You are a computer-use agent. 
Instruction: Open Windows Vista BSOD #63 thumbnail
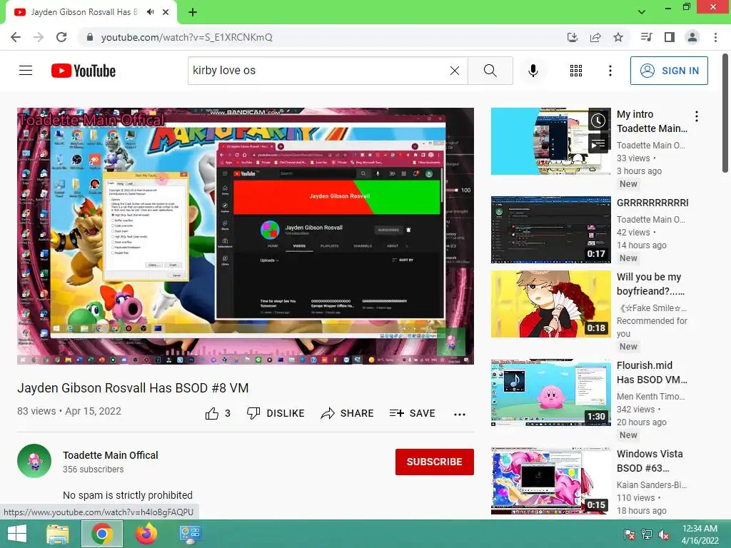(550, 481)
